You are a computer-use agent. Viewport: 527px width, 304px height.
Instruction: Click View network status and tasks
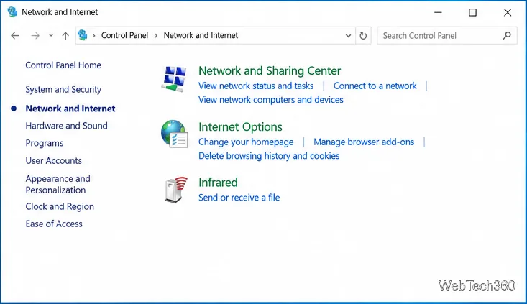[256, 86]
